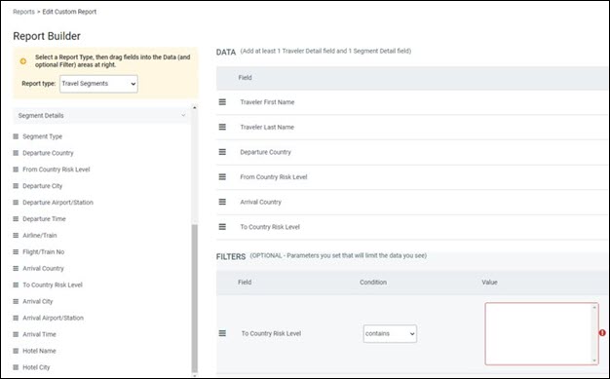The width and height of the screenshot is (610, 379).
Task: Click the 'Condition' column header in FILTERS
Action: pyautogui.click(x=373, y=283)
